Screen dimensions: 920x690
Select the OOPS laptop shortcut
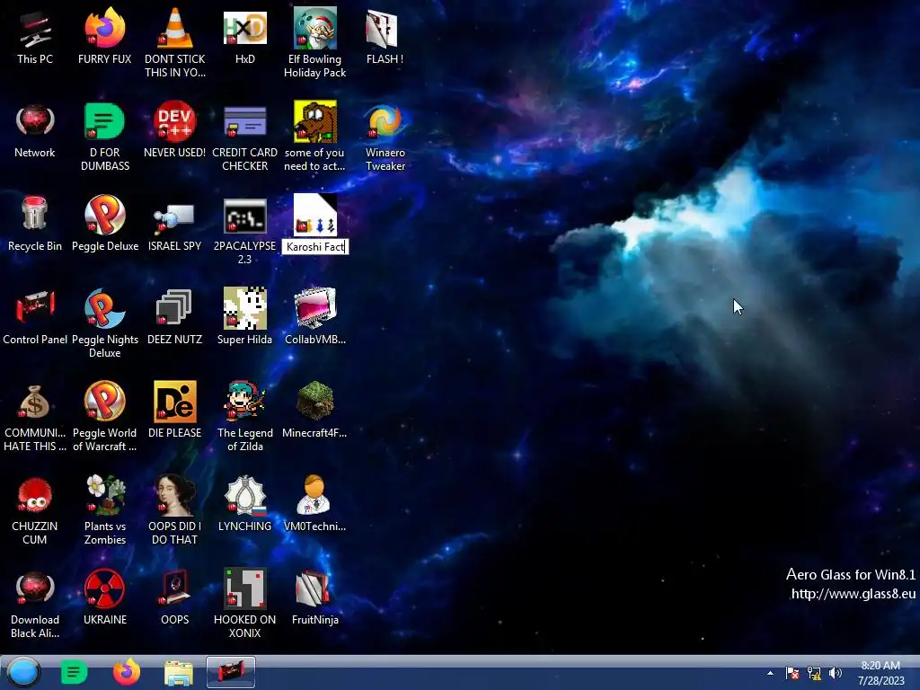175,597
